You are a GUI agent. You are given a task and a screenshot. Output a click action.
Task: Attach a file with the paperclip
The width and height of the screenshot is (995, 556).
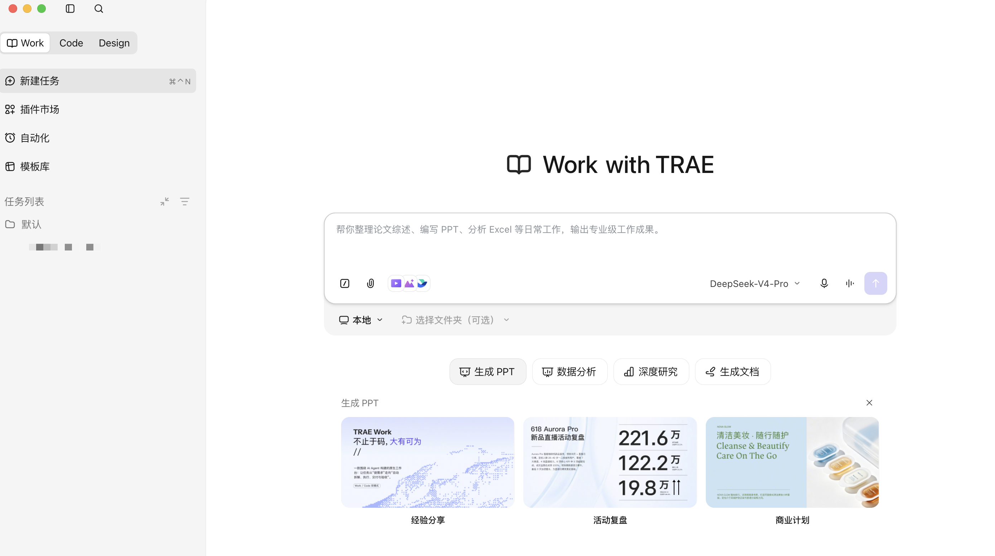click(x=370, y=283)
